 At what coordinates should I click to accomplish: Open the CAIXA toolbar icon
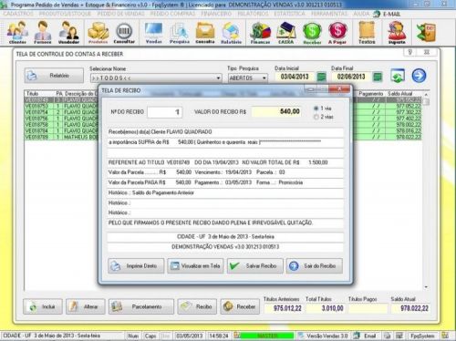tap(286, 32)
